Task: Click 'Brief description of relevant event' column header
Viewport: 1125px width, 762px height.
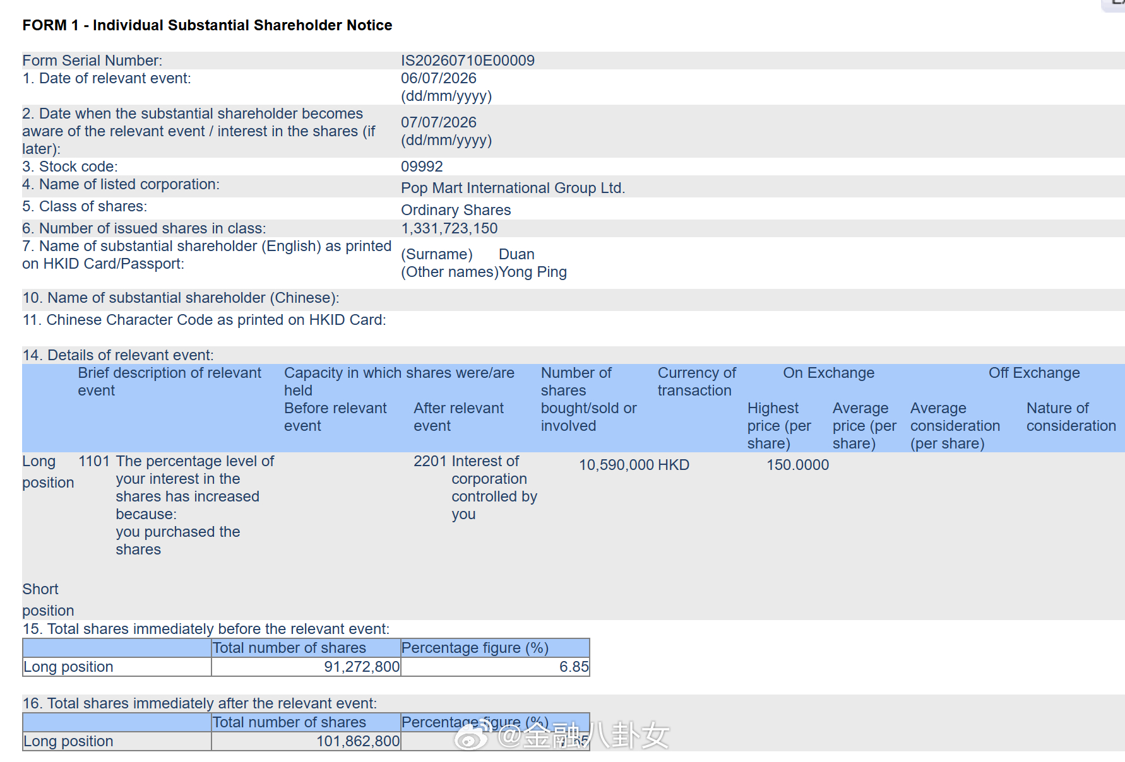Action: 169,382
